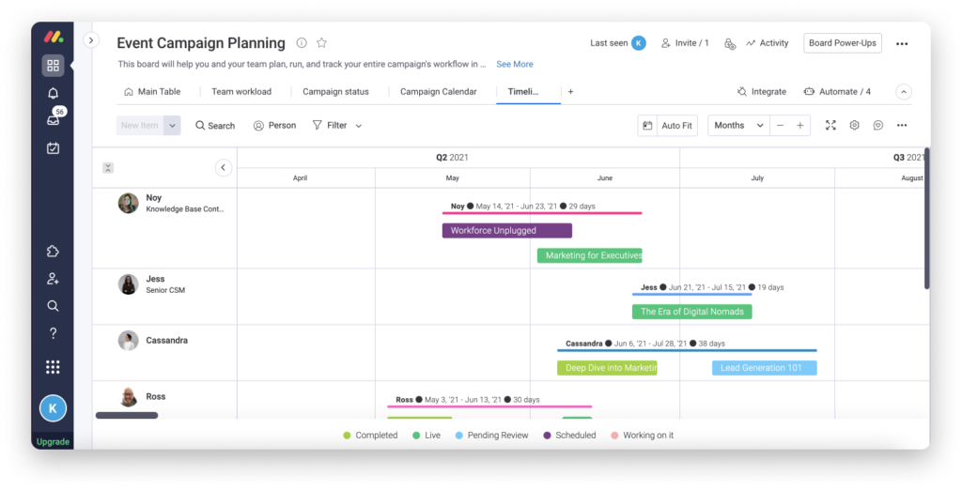Switch to the Campaign Calendar tab
Screen dimensions: 962x490
[x=438, y=92]
